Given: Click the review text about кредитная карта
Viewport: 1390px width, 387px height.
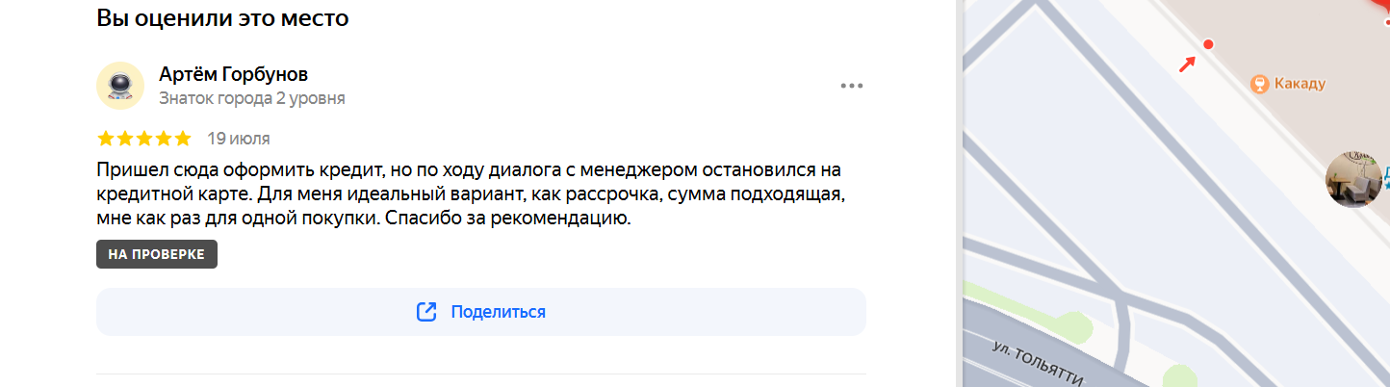Looking at the screenshot, I should [470, 194].
